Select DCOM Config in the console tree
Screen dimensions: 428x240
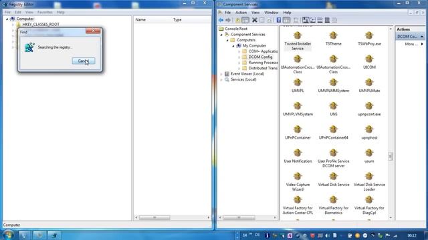(x=260, y=57)
